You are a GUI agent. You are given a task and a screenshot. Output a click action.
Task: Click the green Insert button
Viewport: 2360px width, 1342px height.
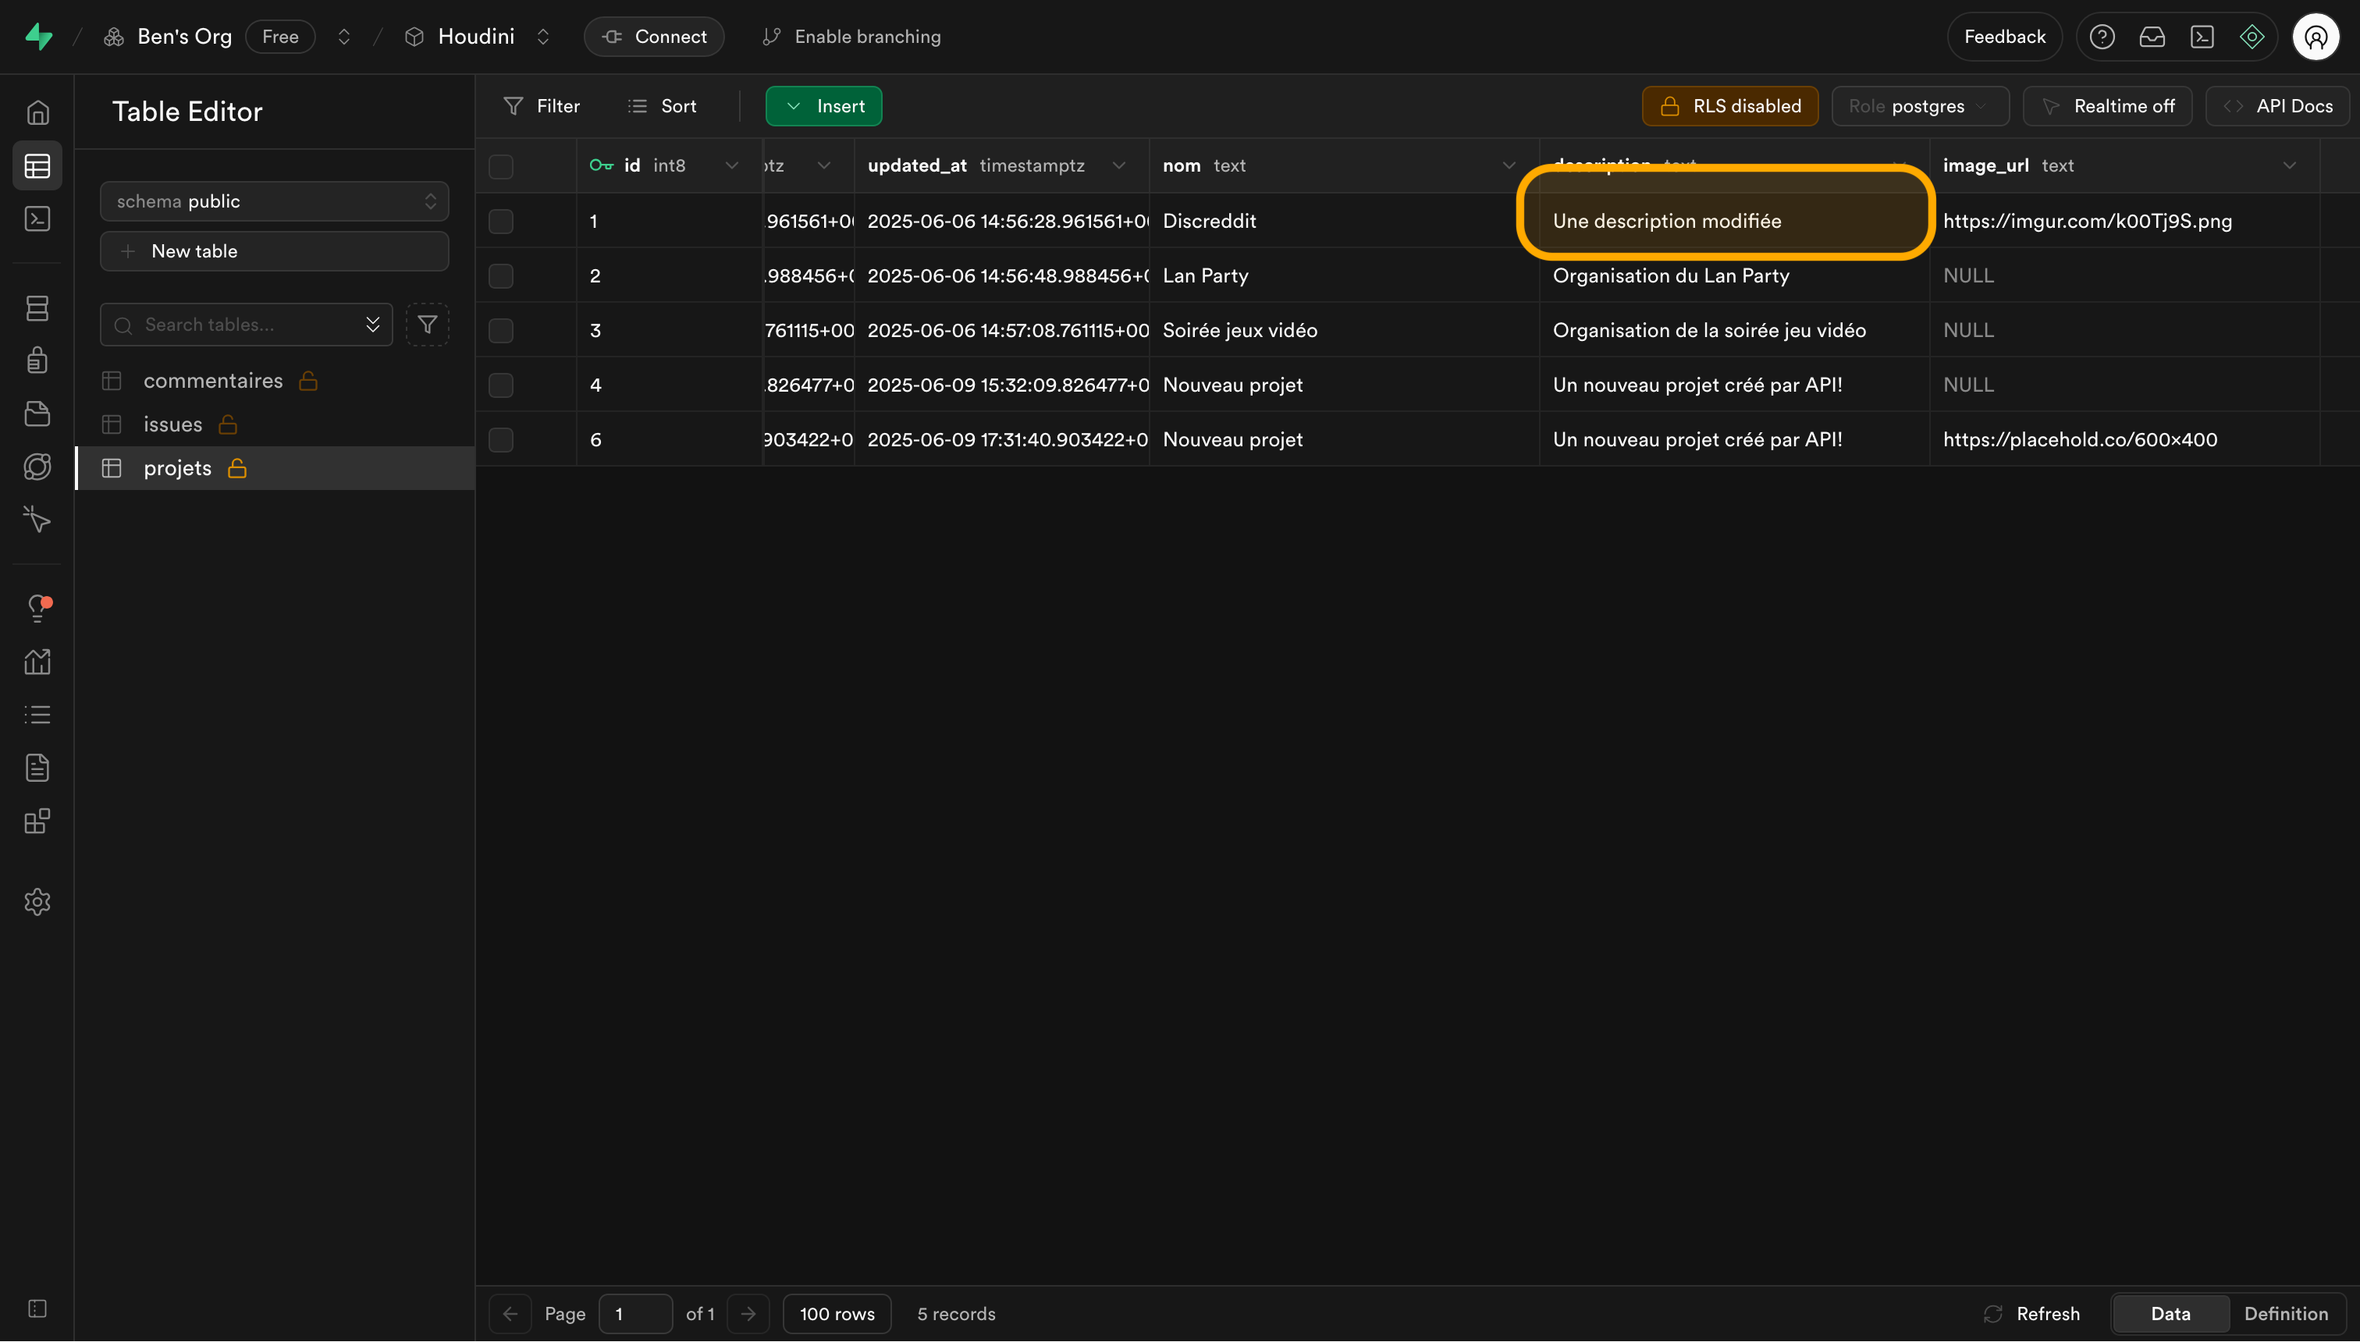[x=823, y=106]
